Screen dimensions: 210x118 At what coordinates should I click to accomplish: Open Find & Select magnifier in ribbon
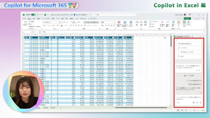pos(167,24)
